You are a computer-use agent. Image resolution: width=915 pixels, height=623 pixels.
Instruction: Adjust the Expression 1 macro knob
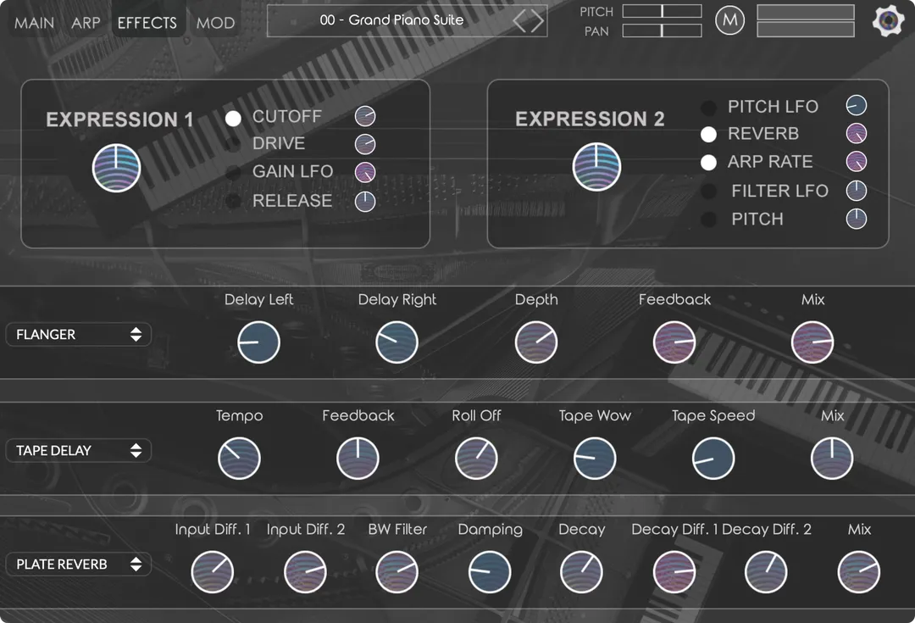click(116, 167)
